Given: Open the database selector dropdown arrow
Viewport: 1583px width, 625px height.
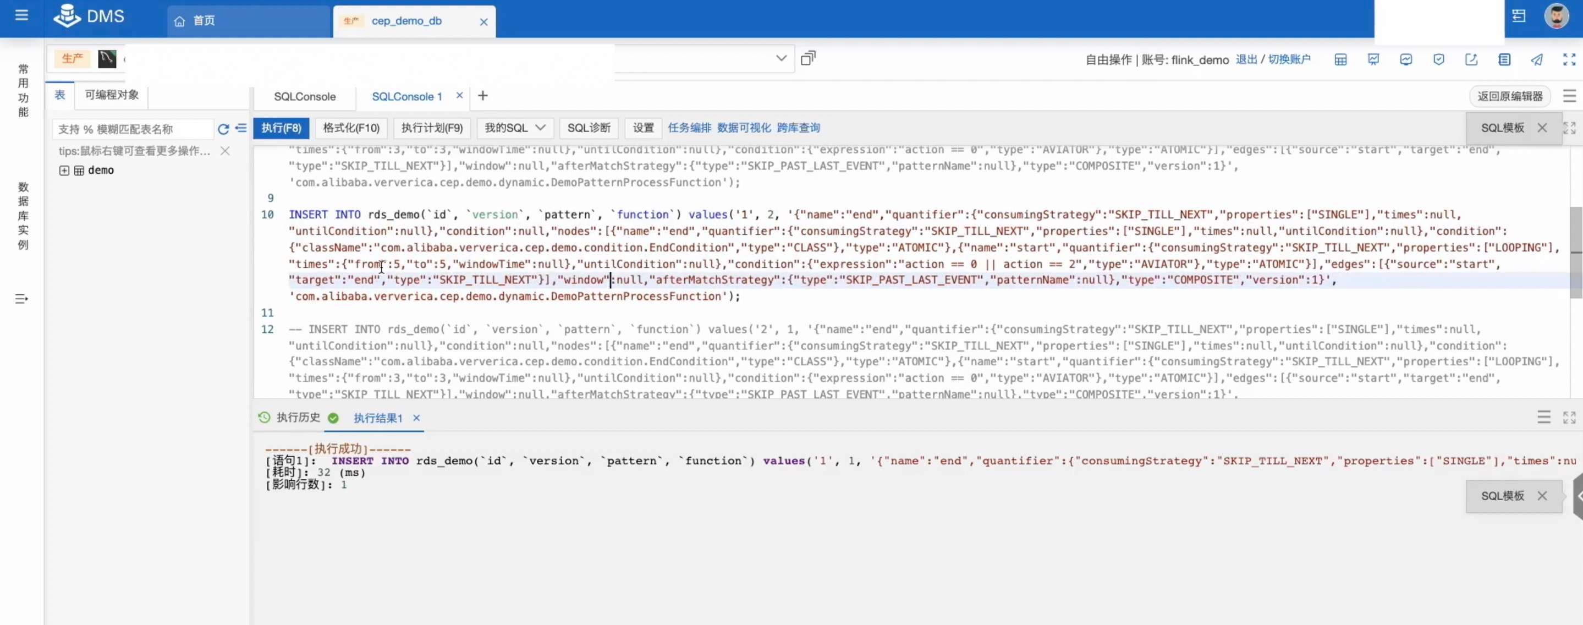Looking at the screenshot, I should (780, 58).
